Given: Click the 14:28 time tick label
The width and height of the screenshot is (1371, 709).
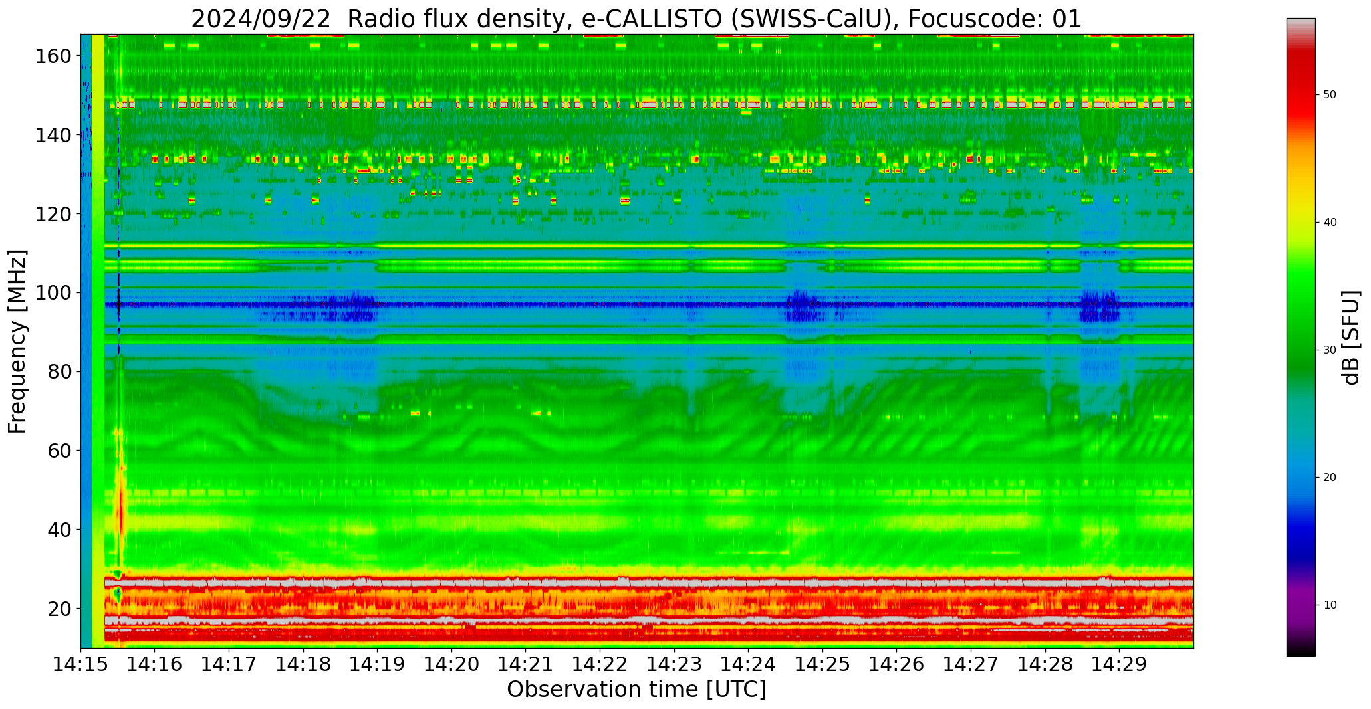Looking at the screenshot, I should tap(1045, 664).
